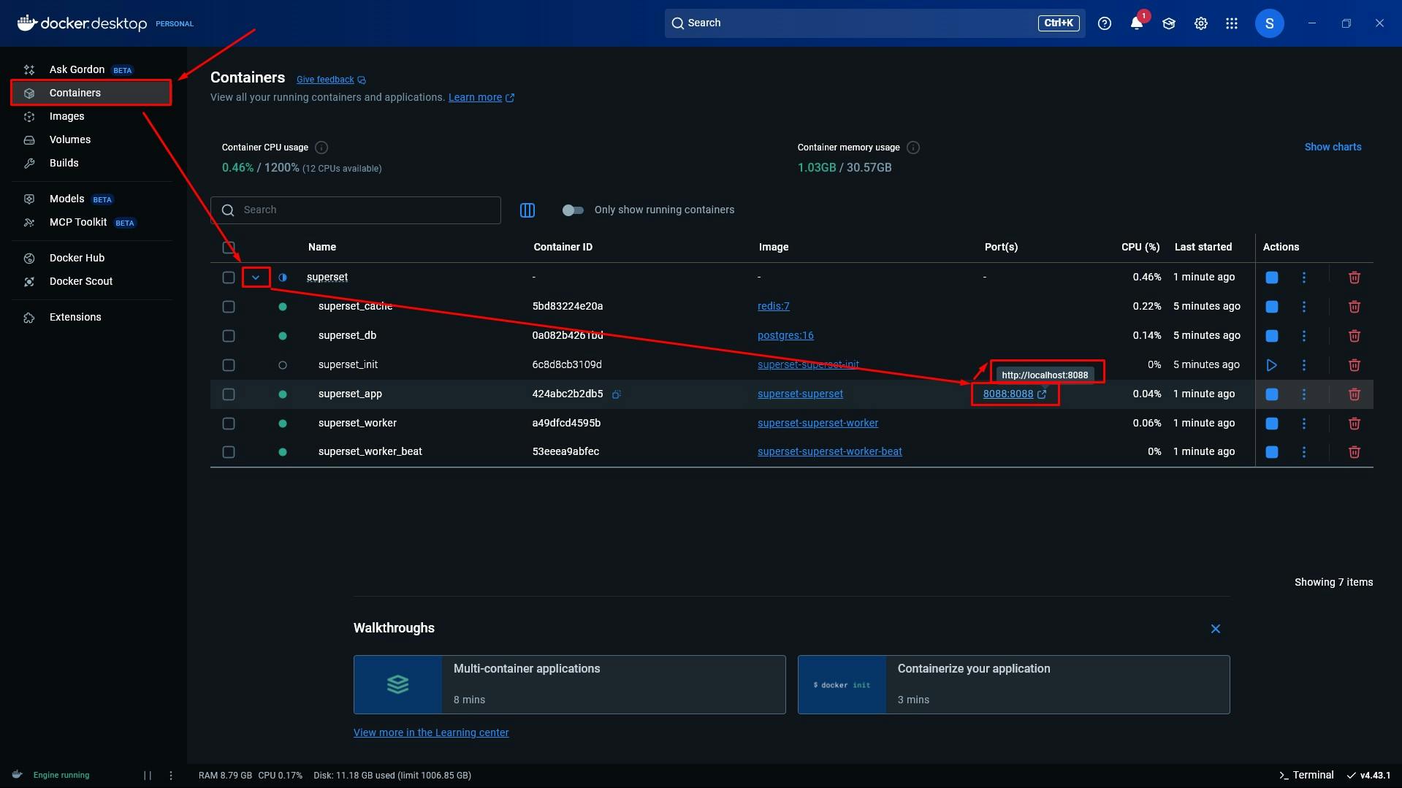Check the superset_cache checkbox
Image resolution: width=1402 pixels, height=788 pixels.
click(x=229, y=307)
